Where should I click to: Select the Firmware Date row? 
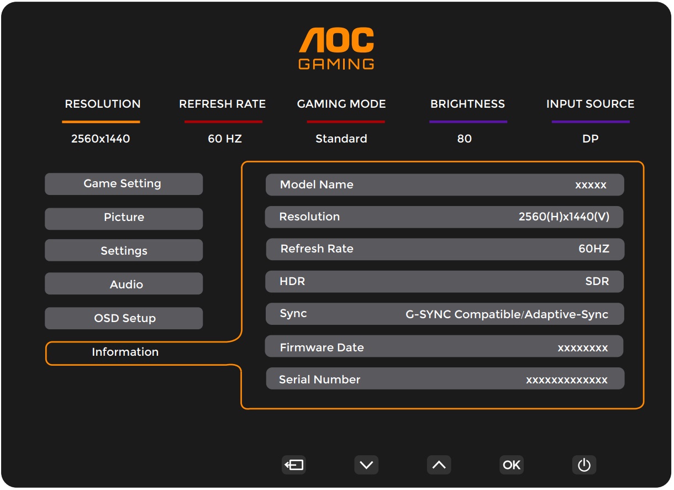tap(444, 347)
